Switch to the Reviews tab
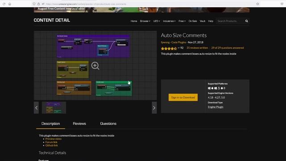Image resolution: width=286 pixels, height=161 pixels. (80, 123)
